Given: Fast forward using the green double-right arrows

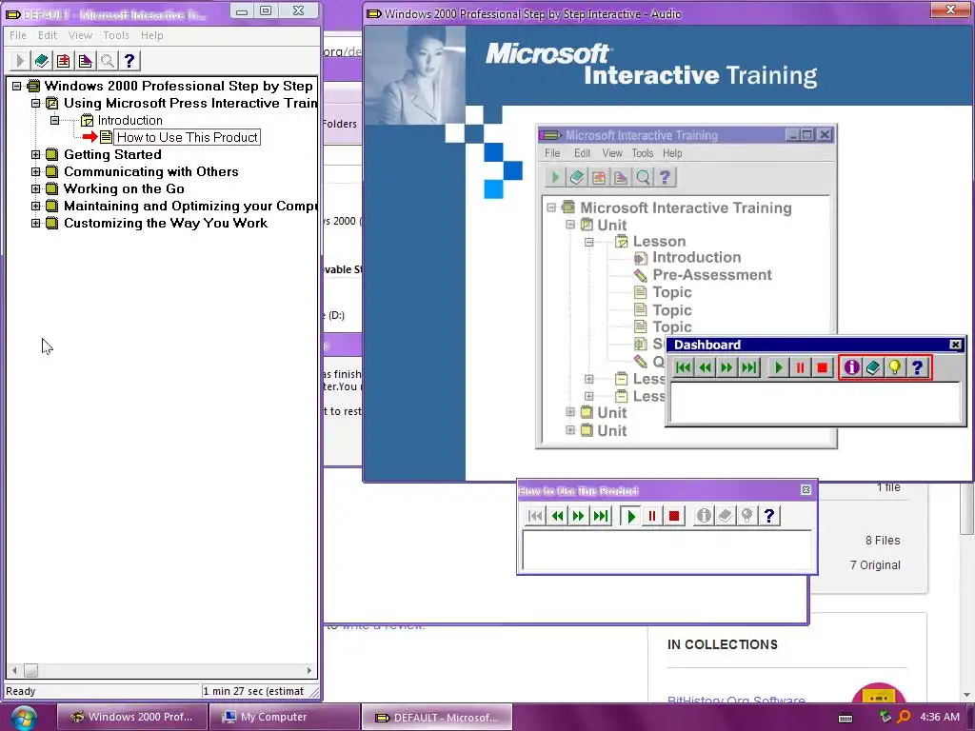Looking at the screenshot, I should 578,516.
